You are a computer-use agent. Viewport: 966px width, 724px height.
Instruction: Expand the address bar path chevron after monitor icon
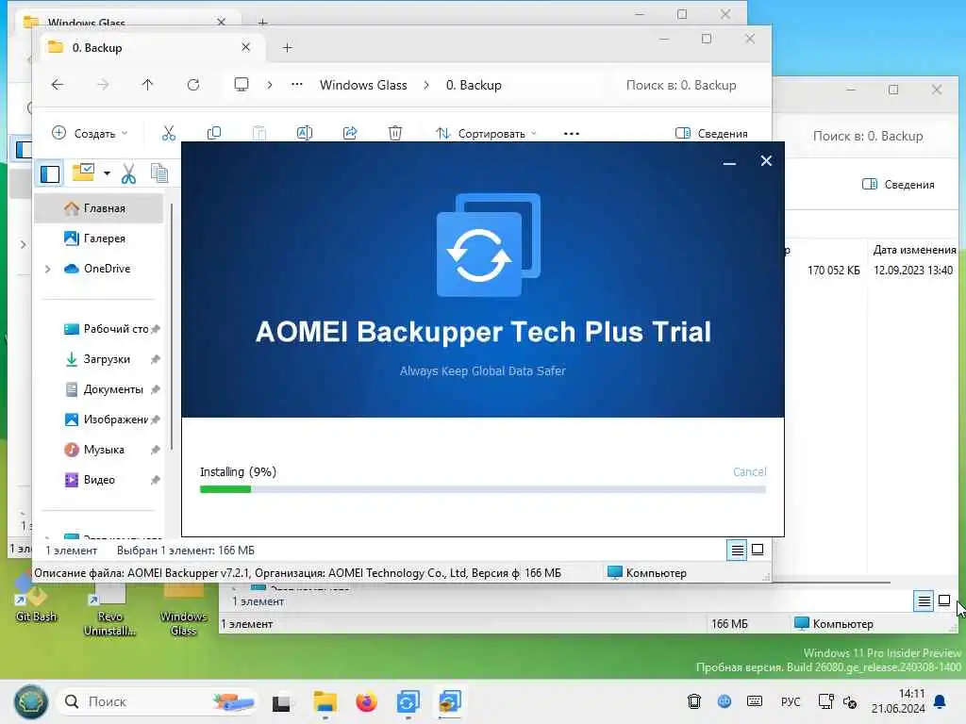pyautogui.click(x=269, y=85)
